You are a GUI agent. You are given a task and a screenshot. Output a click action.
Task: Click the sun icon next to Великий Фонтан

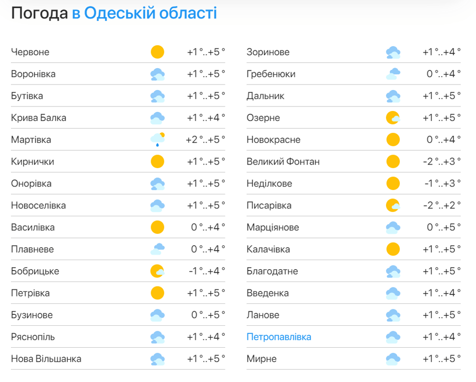(393, 162)
